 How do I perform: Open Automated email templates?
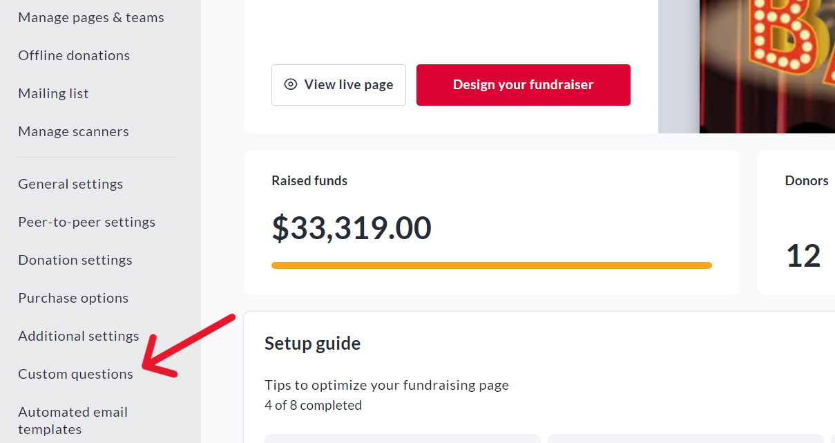tap(73, 420)
